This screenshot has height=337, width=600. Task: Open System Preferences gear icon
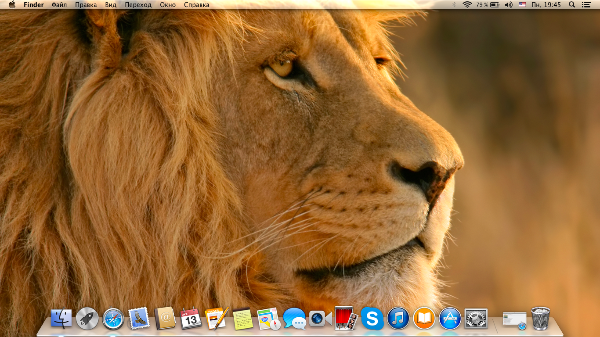click(x=476, y=319)
